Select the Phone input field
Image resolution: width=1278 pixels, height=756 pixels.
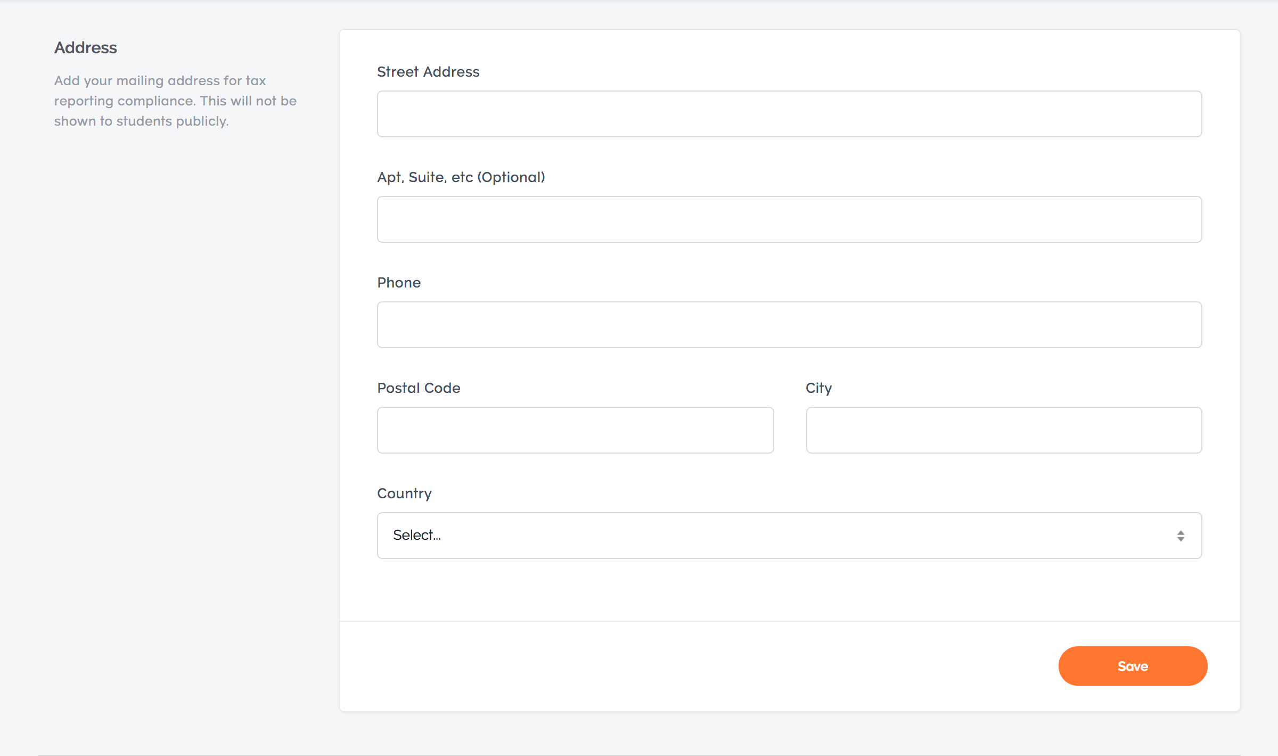(x=789, y=325)
